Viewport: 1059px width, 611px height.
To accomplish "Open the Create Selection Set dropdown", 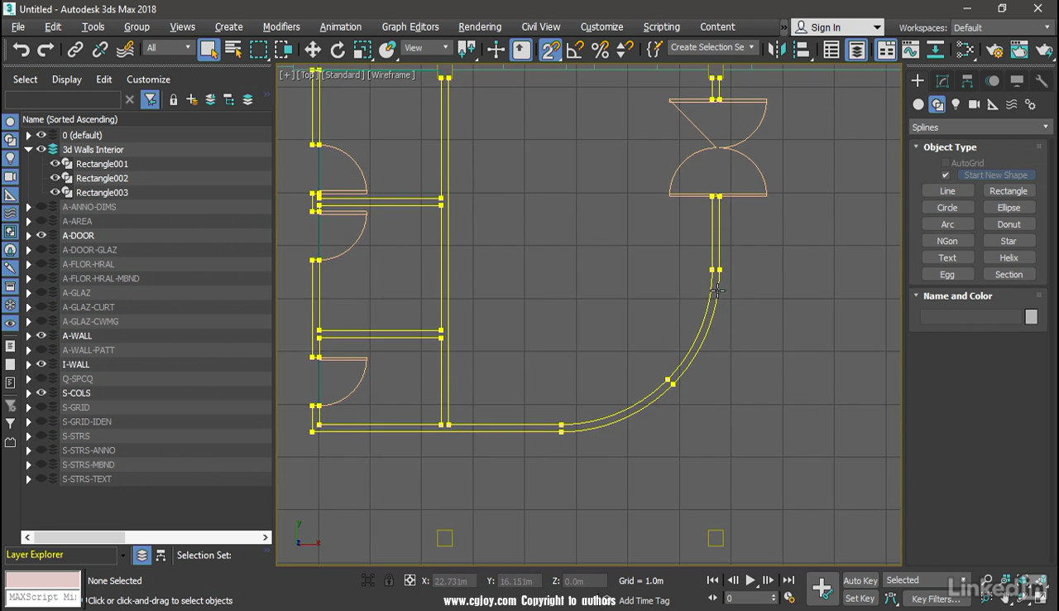I will (712, 47).
